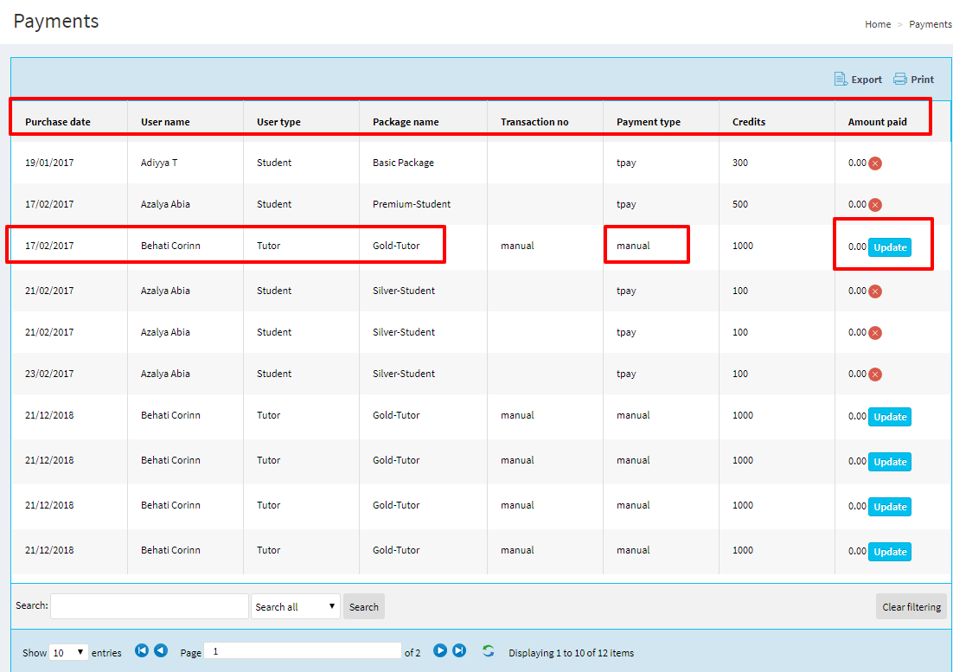Screen dimensions: 953x672
Task: Go to the first page
Action: [x=142, y=651]
